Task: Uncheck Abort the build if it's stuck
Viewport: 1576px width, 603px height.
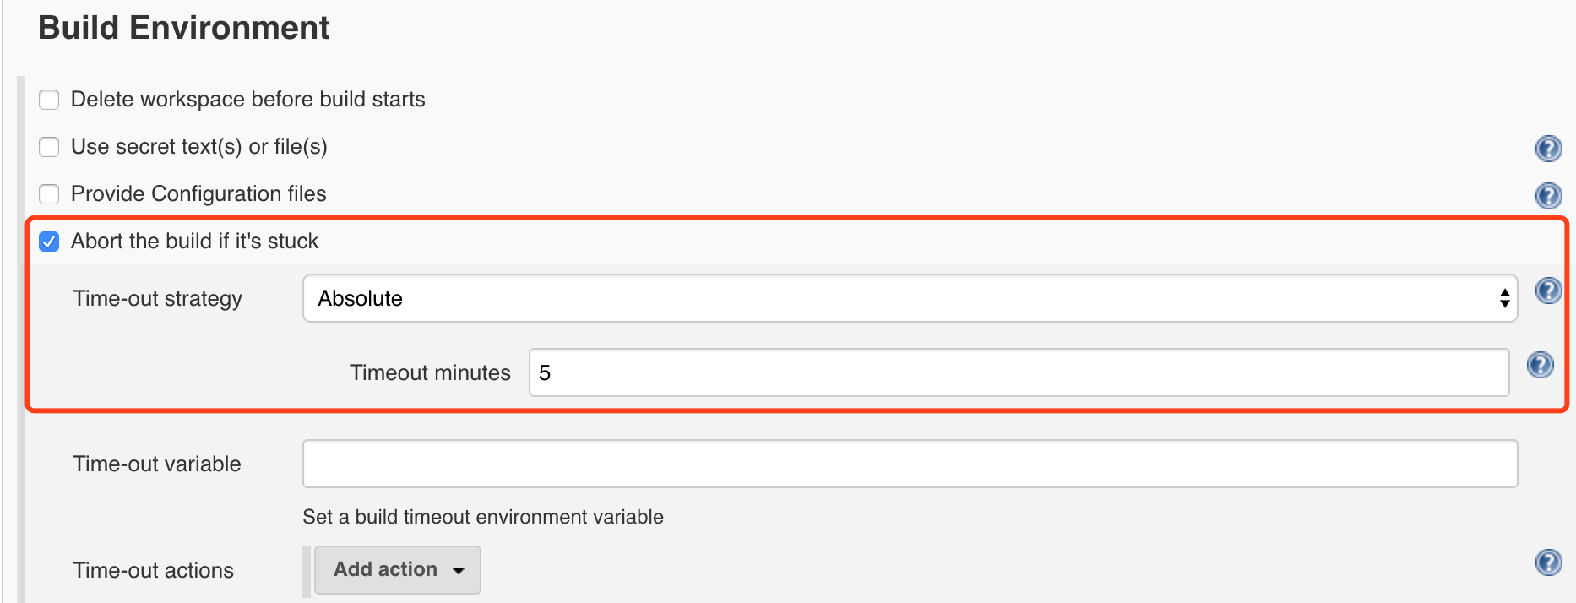Action: click(x=49, y=242)
